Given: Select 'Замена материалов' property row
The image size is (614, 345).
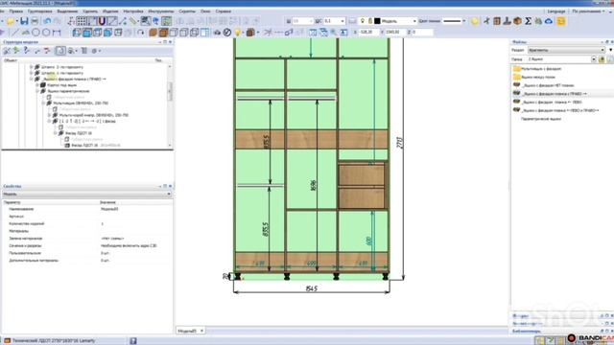Looking at the screenshot, I should click(x=87, y=239).
